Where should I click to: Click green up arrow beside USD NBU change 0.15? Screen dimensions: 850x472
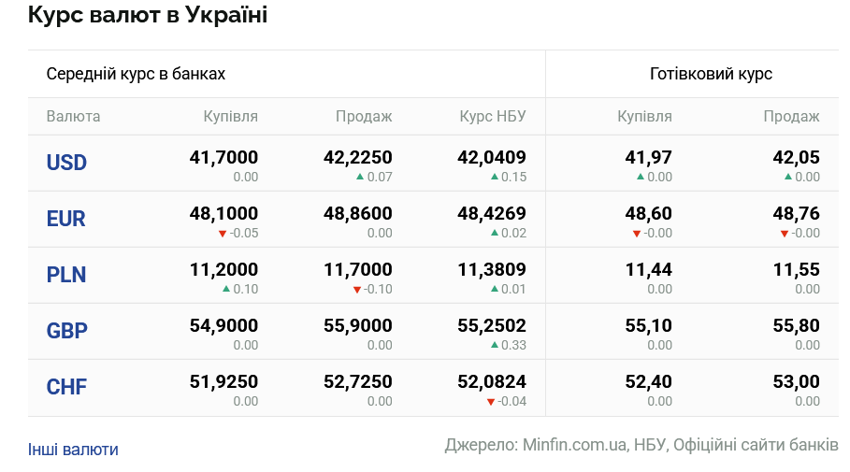495,177
